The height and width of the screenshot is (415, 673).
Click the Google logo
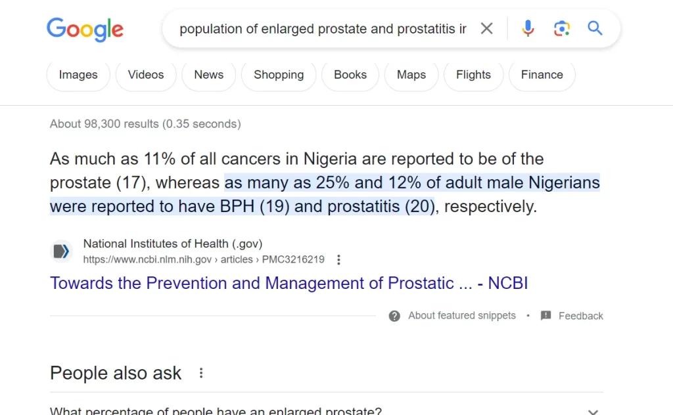pos(85,29)
